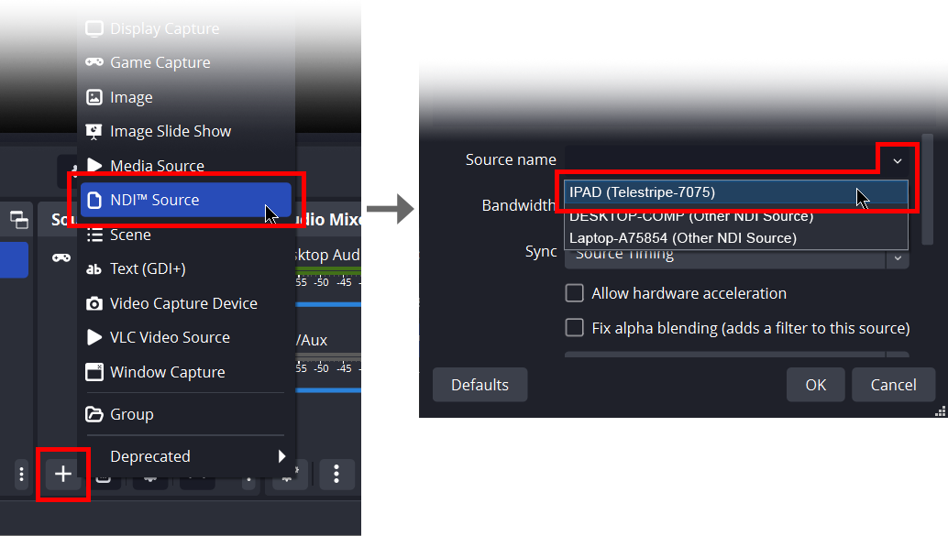The height and width of the screenshot is (536, 948).
Task: Select IPAD (Telestripe-7075) from list
Action: [x=642, y=192]
